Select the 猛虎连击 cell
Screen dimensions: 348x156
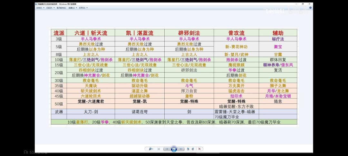(236, 91)
